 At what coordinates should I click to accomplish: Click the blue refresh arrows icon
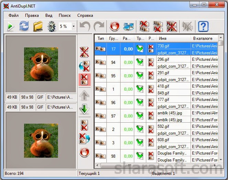[24, 26]
